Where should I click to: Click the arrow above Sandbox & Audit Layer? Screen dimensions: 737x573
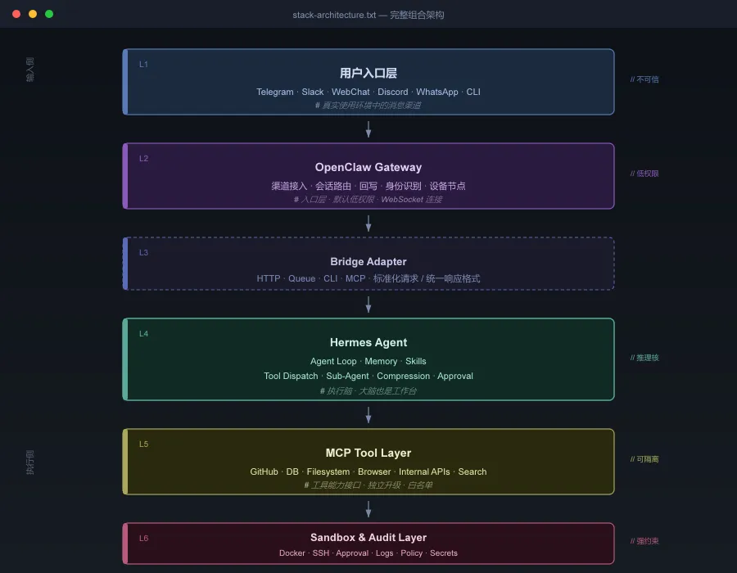point(368,509)
